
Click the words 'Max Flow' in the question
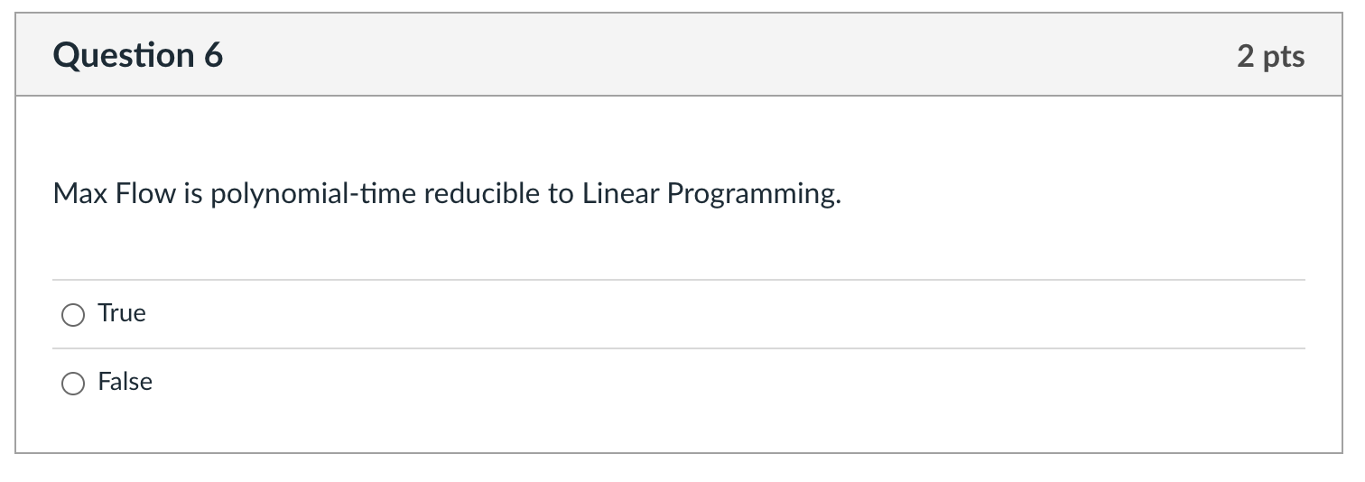(115, 194)
